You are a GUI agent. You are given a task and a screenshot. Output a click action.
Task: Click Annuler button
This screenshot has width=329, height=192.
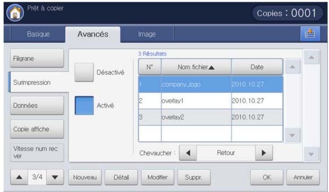tap(303, 177)
